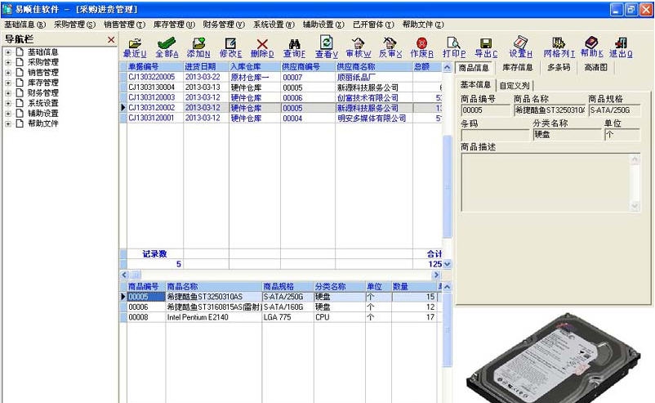Click the 查询 (Search) binoculars icon
This screenshot has width=655, height=403.
tap(294, 43)
